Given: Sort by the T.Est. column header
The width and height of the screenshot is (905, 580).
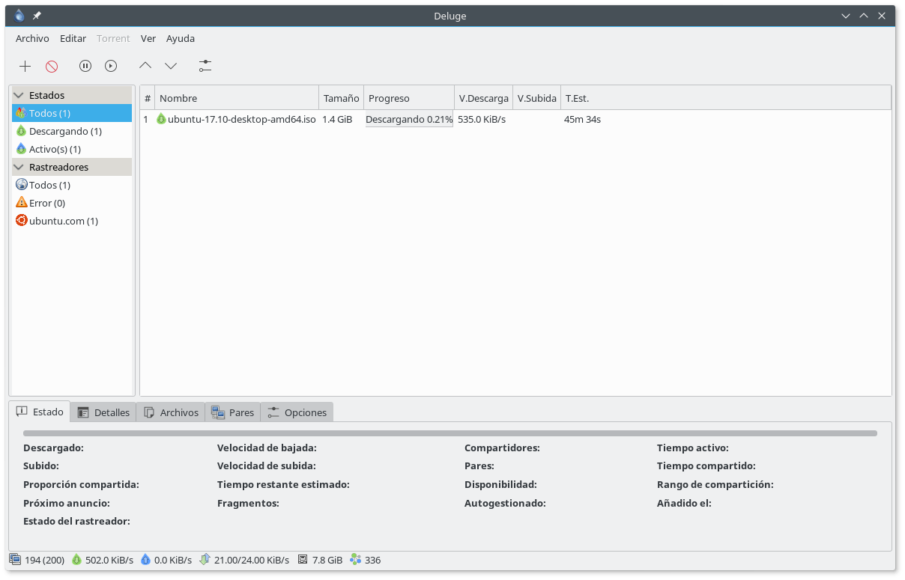Looking at the screenshot, I should pos(726,98).
